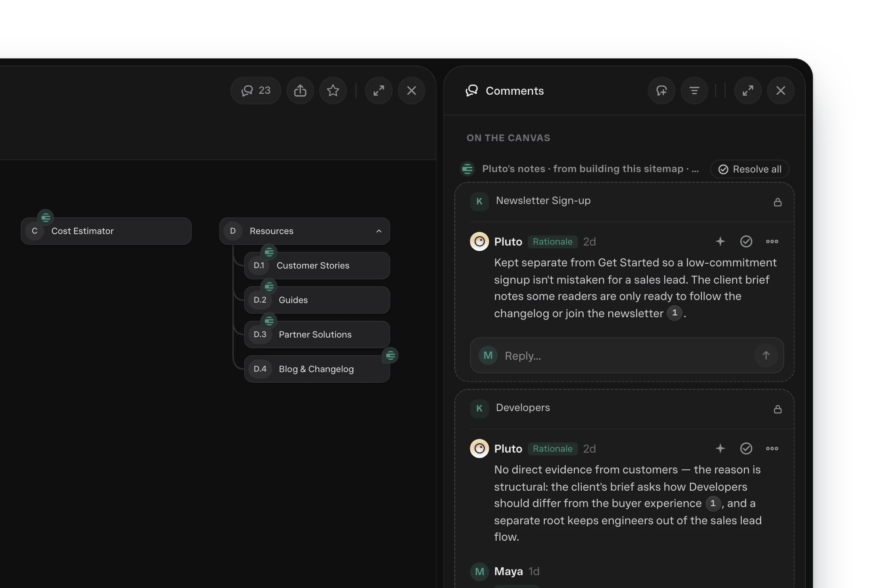The width and height of the screenshot is (882, 588).
Task: Select the Guides node
Action: (317, 300)
